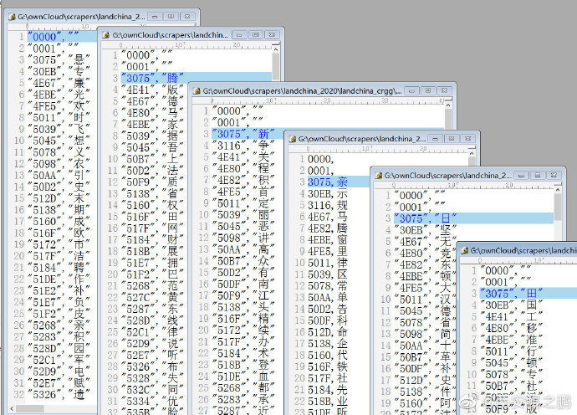Click scroll-up arrow in landchina_crgg window
577x415 pixels.
(448, 105)
